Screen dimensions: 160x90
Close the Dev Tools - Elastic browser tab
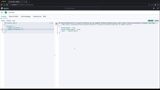(x=26, y=2)
